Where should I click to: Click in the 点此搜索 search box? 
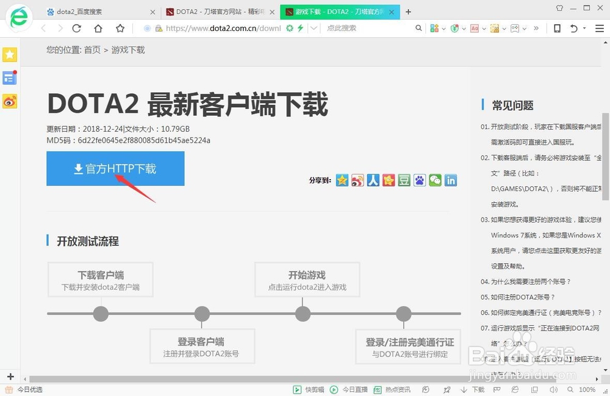click(x=368, y=28)
